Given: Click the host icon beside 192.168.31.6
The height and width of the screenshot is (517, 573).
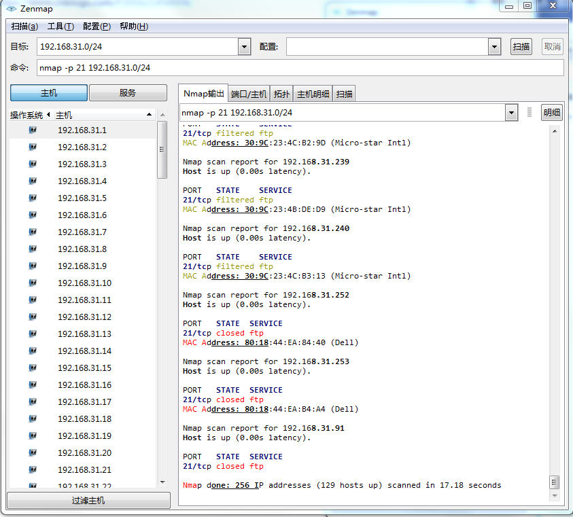Looking at the screenshot, I should pos(33,215).
